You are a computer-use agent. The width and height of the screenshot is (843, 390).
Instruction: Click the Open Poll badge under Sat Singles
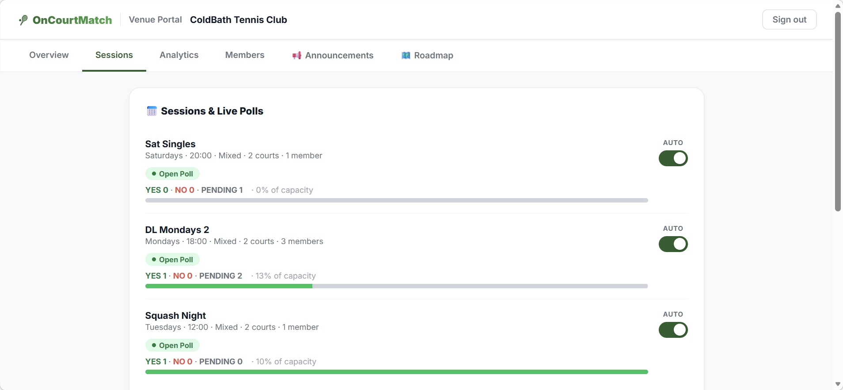point(172,174)
